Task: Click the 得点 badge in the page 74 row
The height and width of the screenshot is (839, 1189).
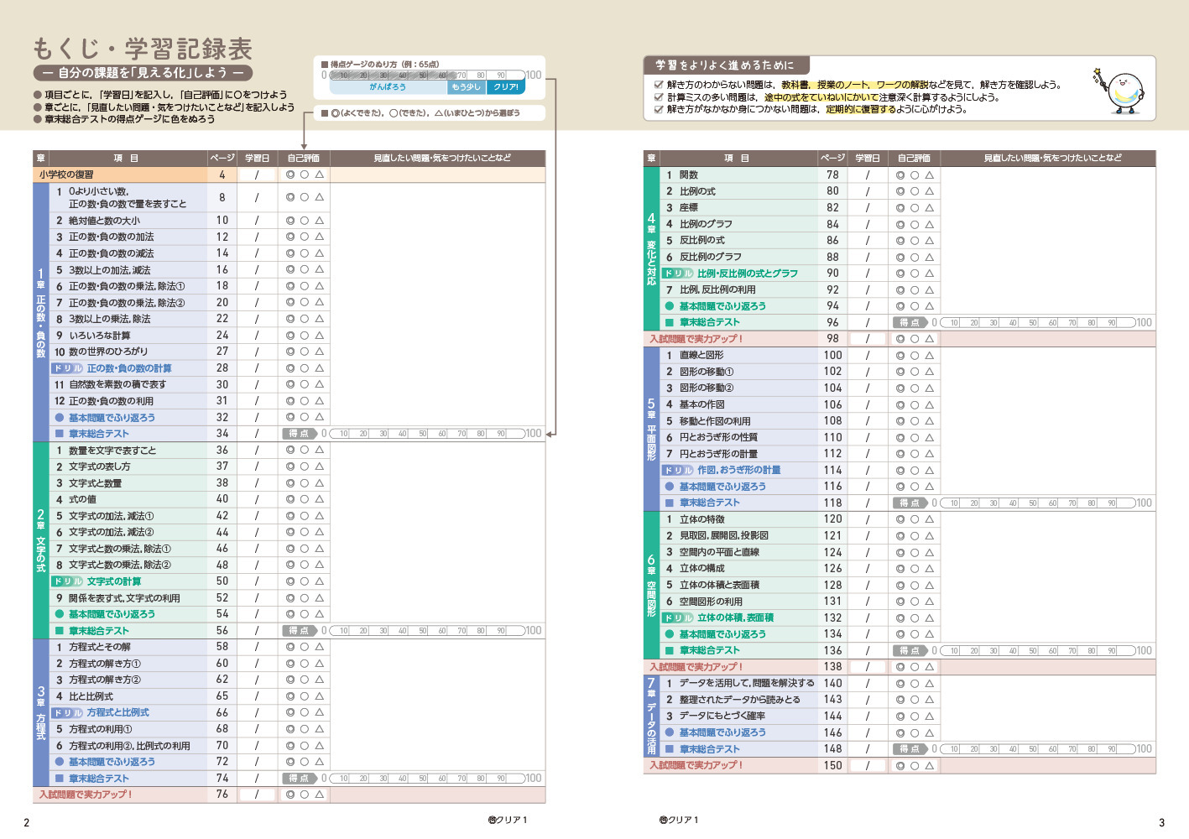Action: pyautogui.click(x=299, y=779)
